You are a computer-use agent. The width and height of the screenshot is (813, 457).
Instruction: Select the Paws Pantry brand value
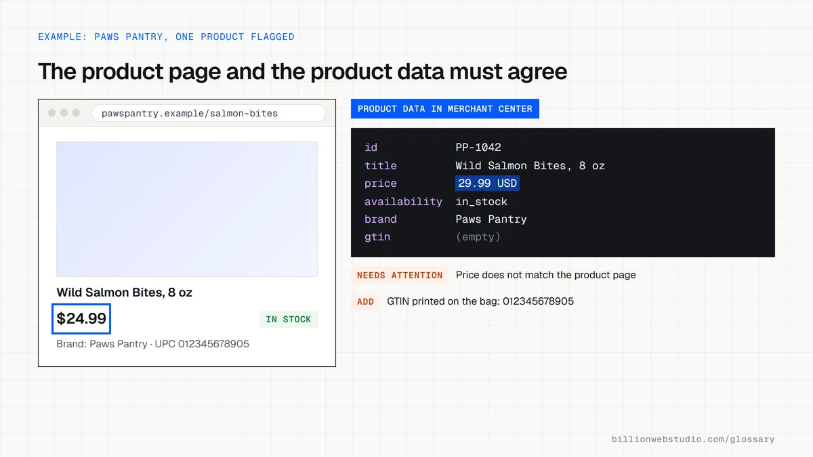tap(491, 219)
